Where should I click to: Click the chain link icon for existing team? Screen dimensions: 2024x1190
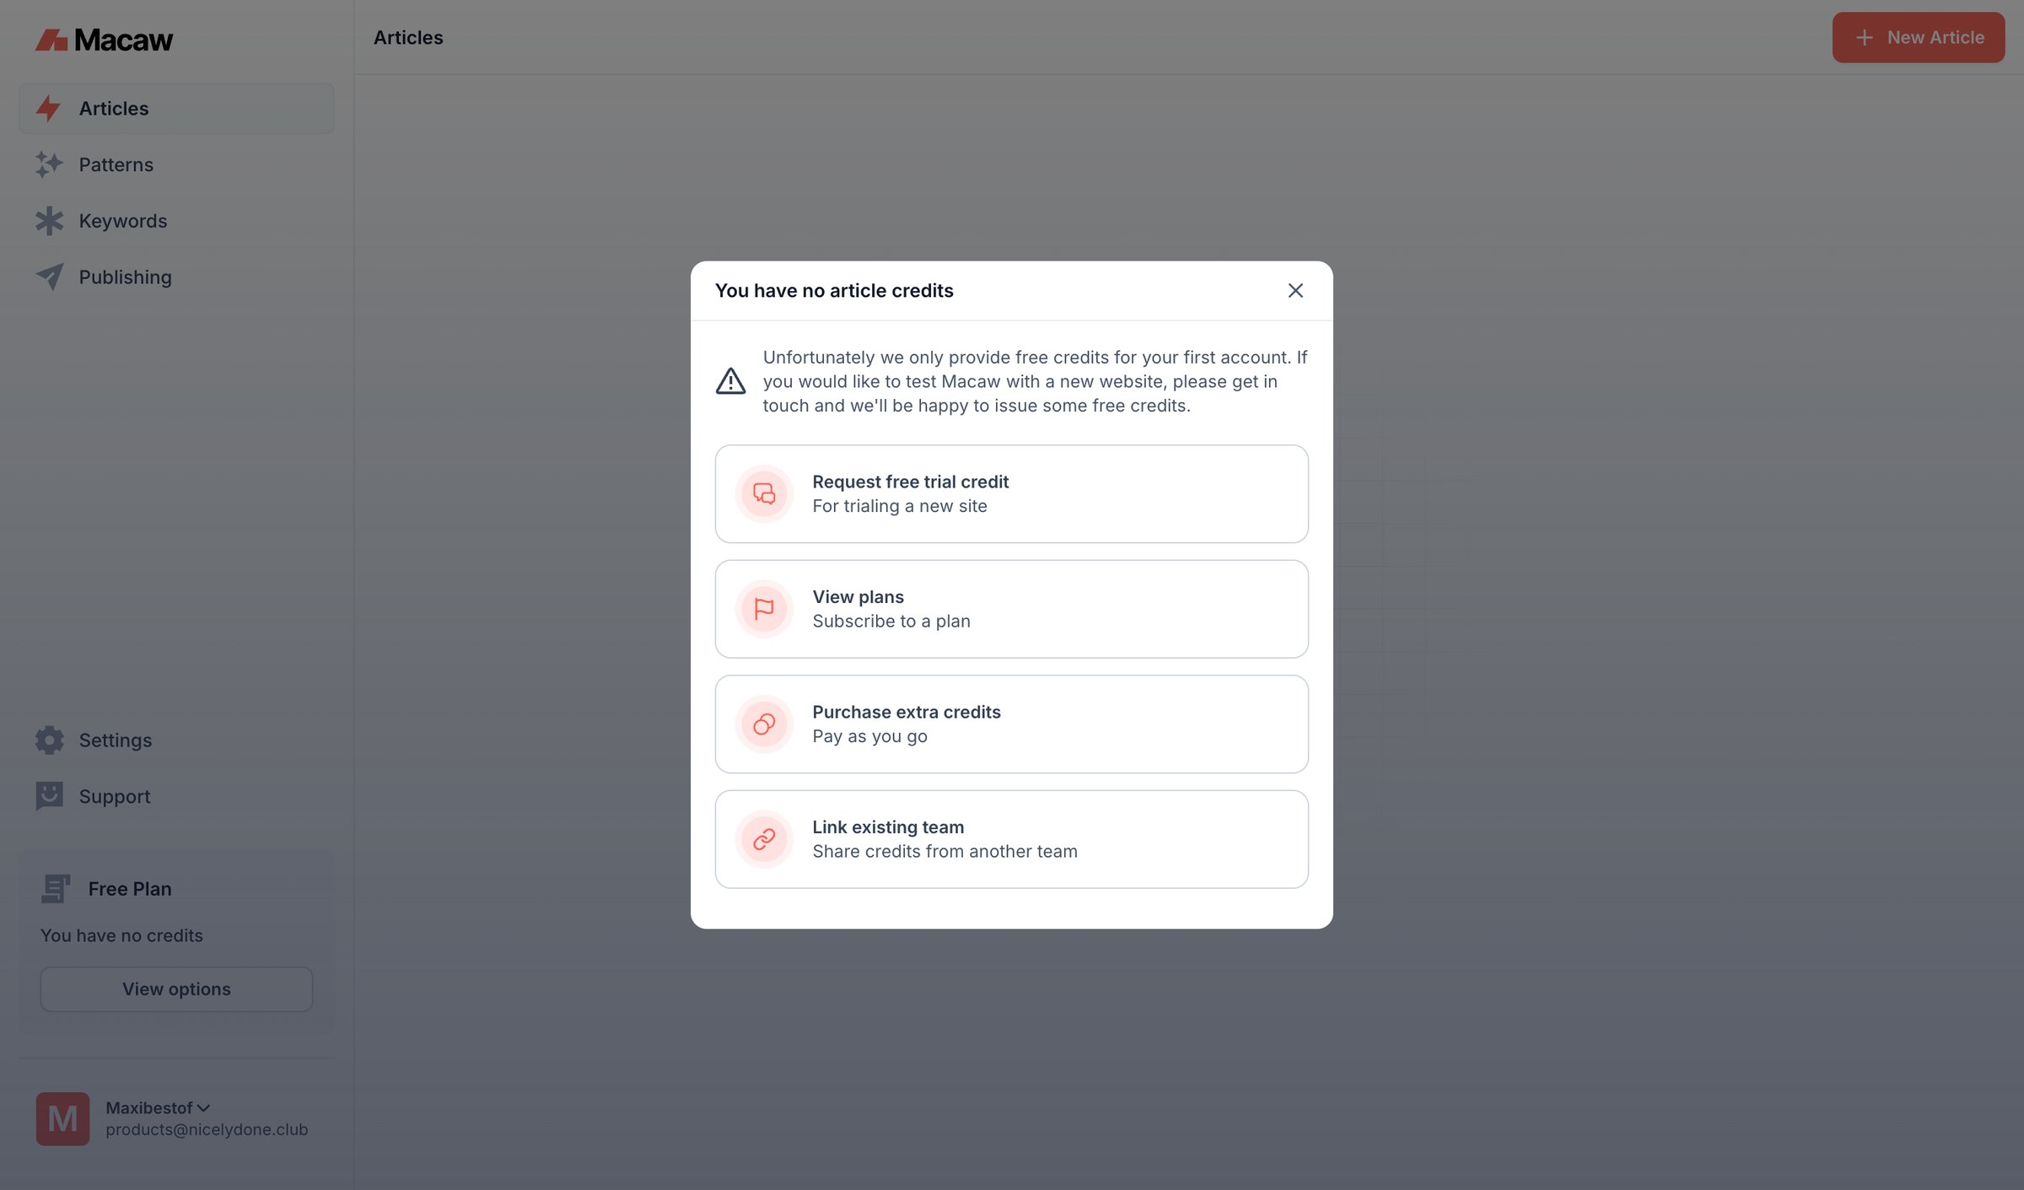[764, 839]
